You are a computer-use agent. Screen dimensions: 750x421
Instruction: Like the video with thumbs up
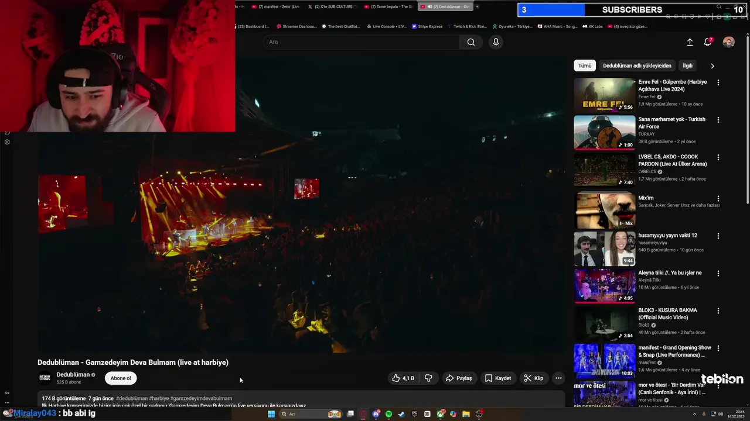click(403, 378)
